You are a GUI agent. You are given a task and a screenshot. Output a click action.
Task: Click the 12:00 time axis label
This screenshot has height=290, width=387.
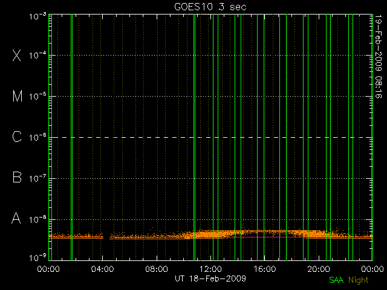(x=210, y=269)
